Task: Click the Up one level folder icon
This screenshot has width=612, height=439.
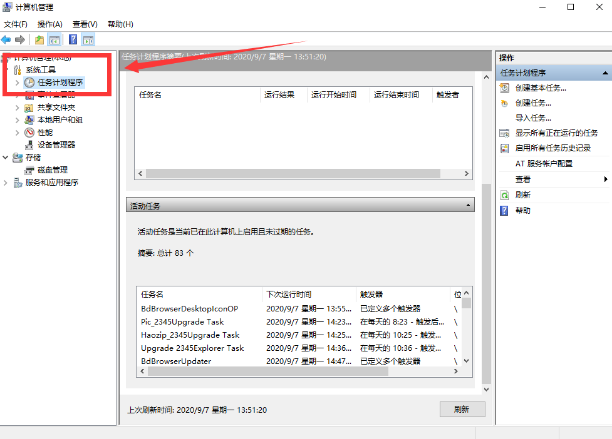Action: (x=39, y=40)
